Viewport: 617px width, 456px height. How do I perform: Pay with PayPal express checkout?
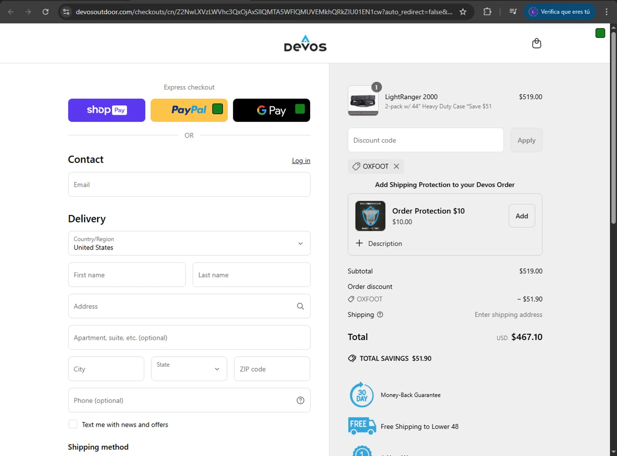tap(189, 110)
